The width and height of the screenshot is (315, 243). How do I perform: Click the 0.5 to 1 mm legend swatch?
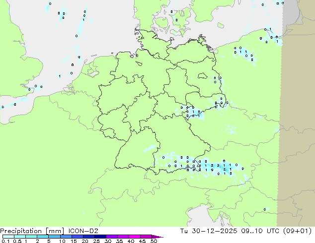(20, 237)
